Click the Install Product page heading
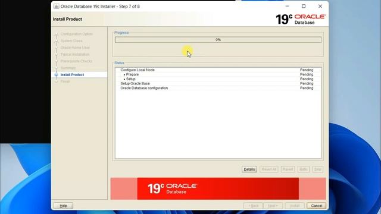 point(67,19)
